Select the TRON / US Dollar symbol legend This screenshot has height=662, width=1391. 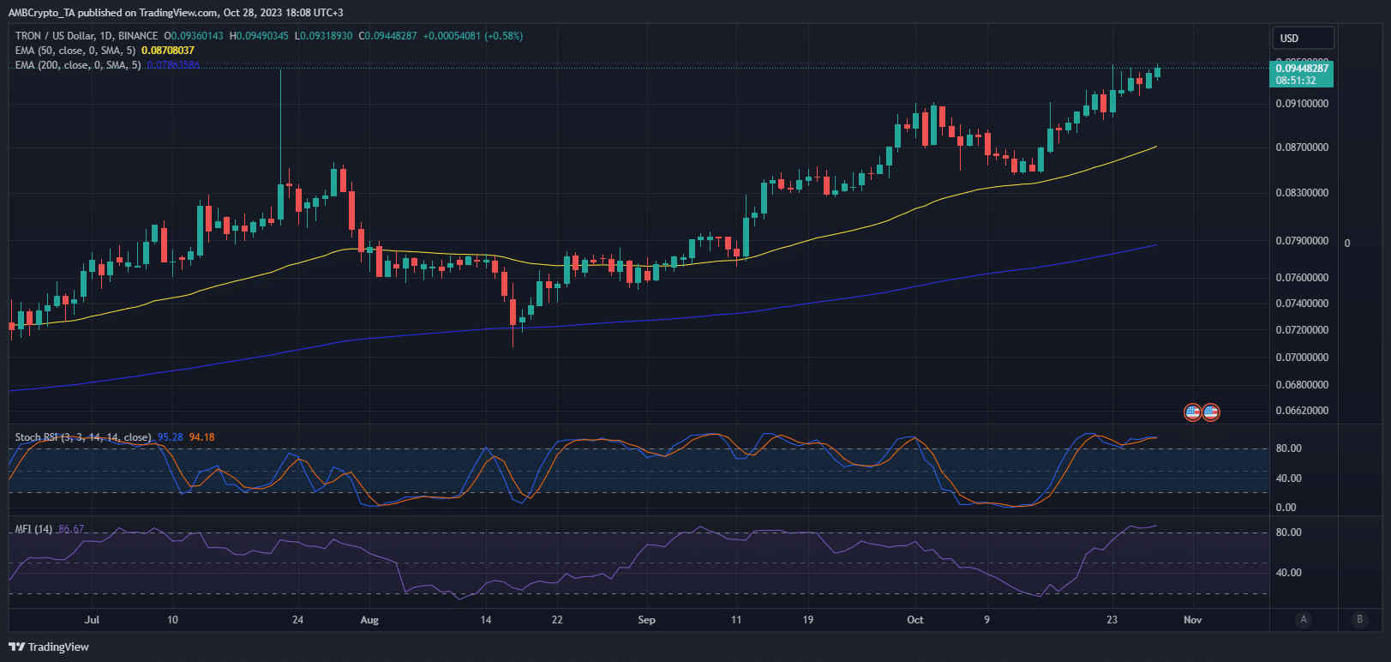pos(87,36)
